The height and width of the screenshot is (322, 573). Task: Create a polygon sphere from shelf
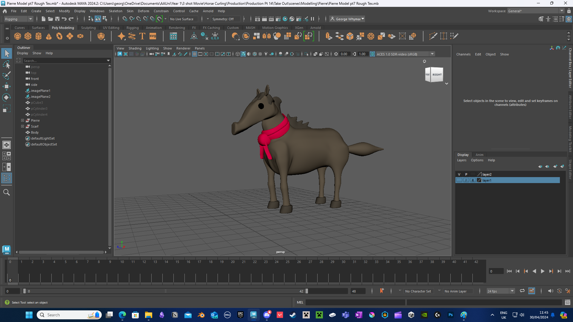pos(18,36)
